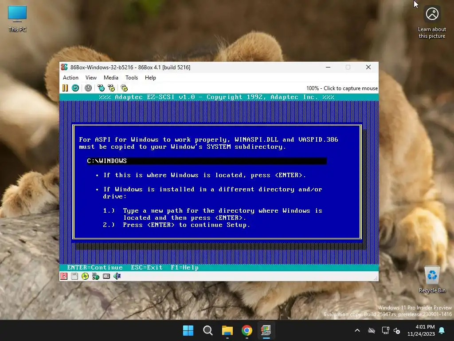
Task: Send Ctrl+Alt+Del via toolbar icon
Action: coord(101,88)
